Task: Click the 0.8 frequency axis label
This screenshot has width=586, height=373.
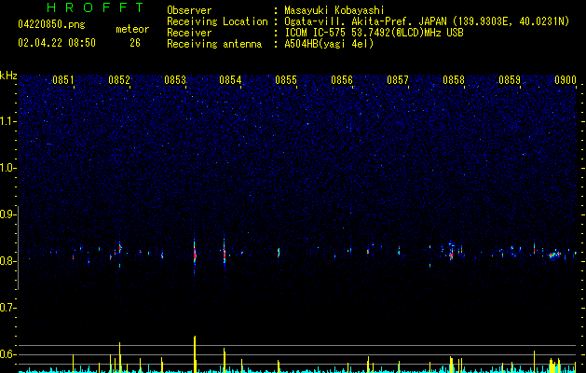Action: [7, 261]
